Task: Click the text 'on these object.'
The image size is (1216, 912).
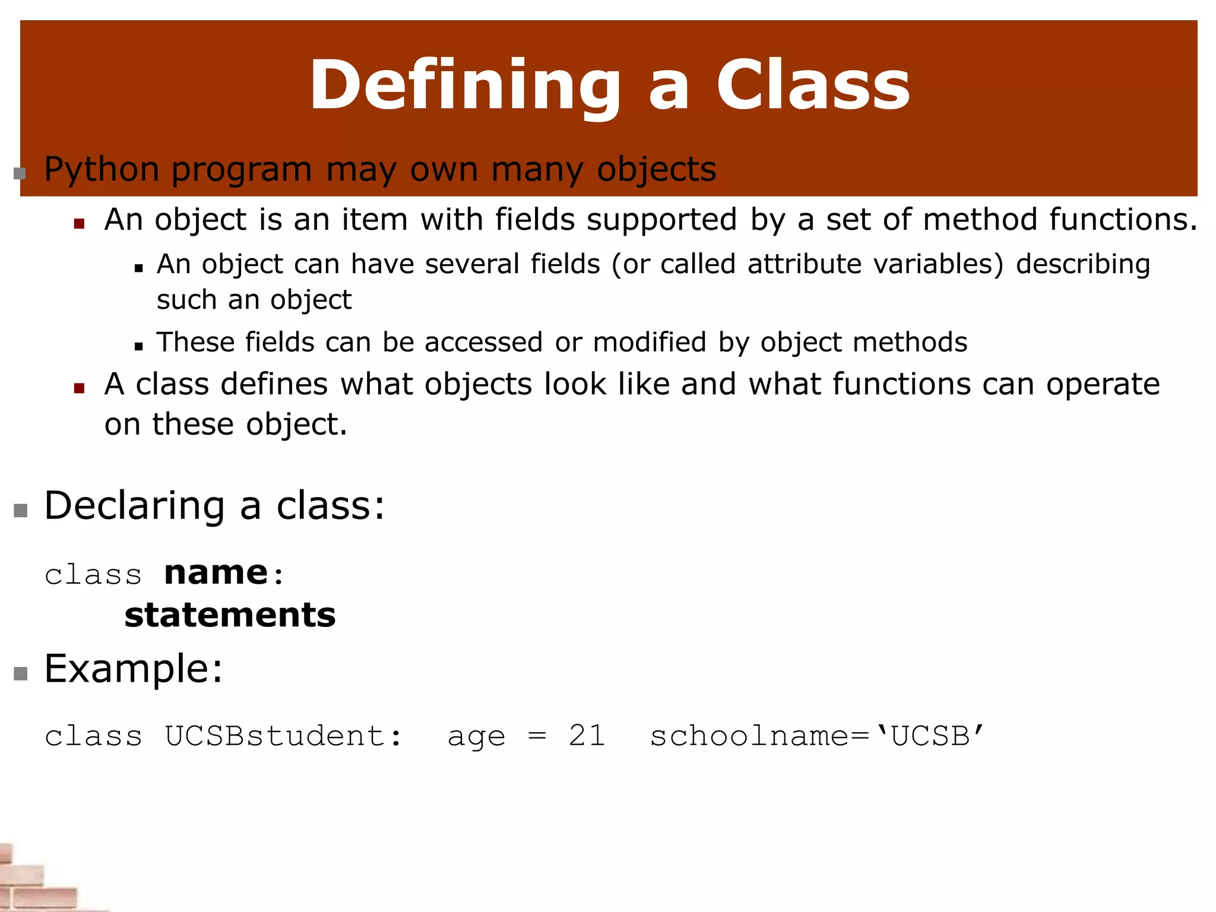Action: (x=226, y=425)
